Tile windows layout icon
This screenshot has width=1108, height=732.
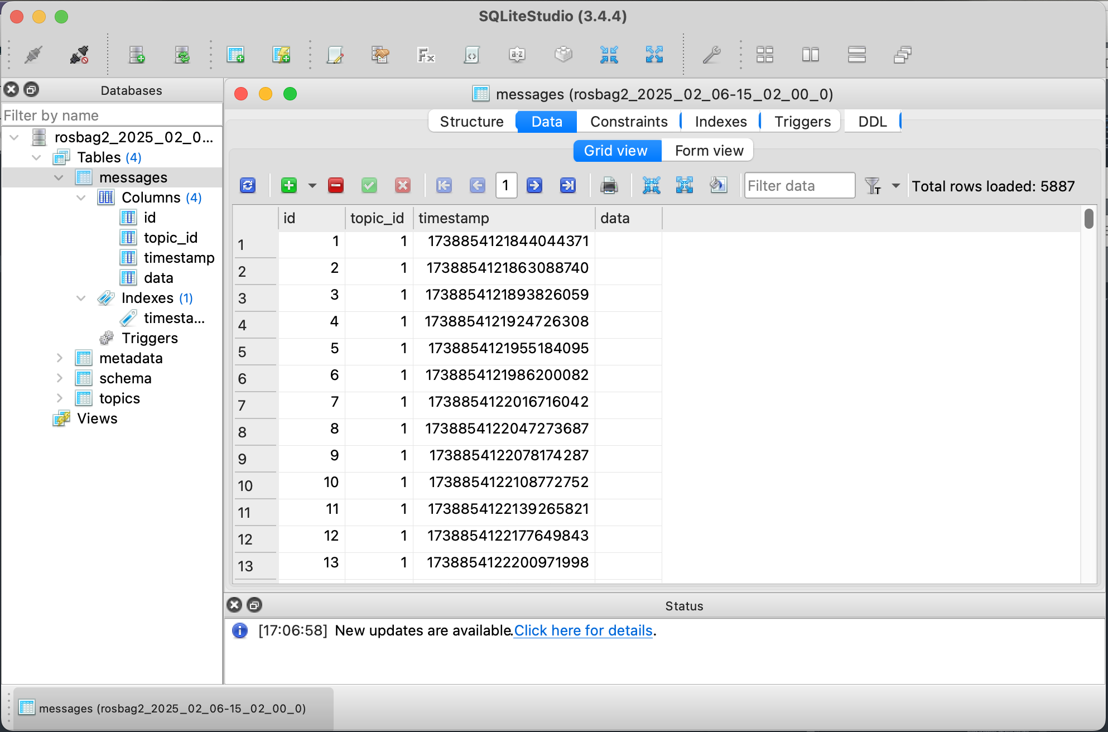(x=765, y=55)
